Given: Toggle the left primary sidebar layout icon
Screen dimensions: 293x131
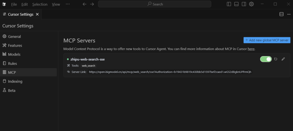Looking at the screenshot, I should click(229, 4).
